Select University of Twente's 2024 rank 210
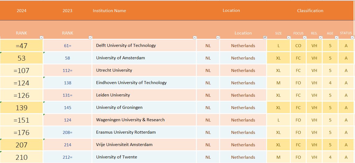The width and height of the screenshot is (355, 163). click(x=21, y=157)
